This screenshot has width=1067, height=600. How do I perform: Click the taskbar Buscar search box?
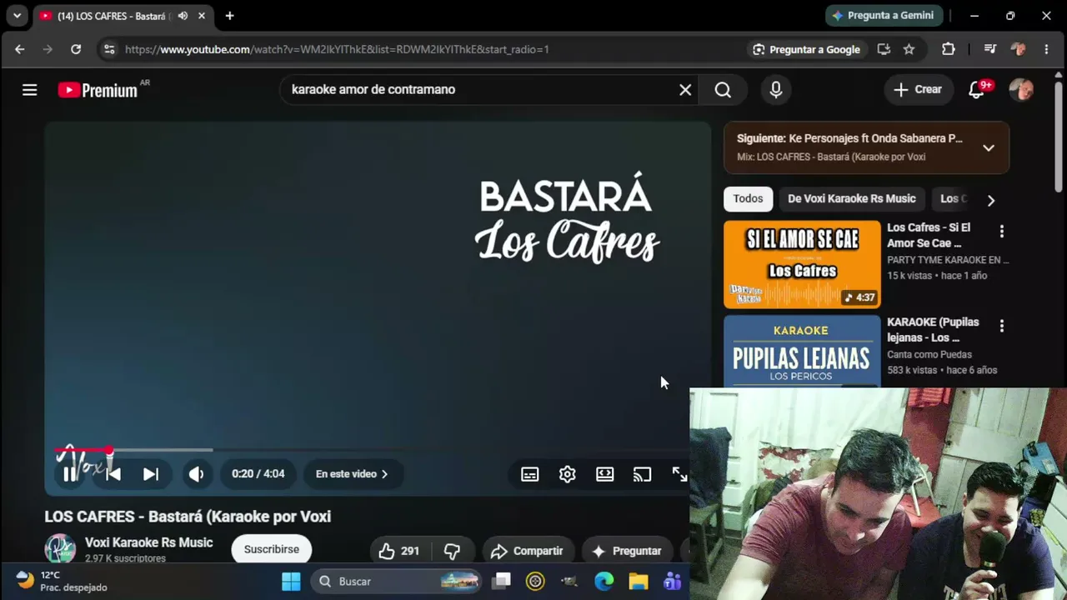click(397, 582)
